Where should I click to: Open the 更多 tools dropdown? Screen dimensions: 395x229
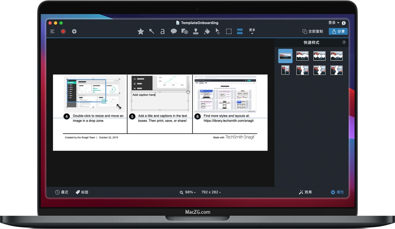coord(252,31)
